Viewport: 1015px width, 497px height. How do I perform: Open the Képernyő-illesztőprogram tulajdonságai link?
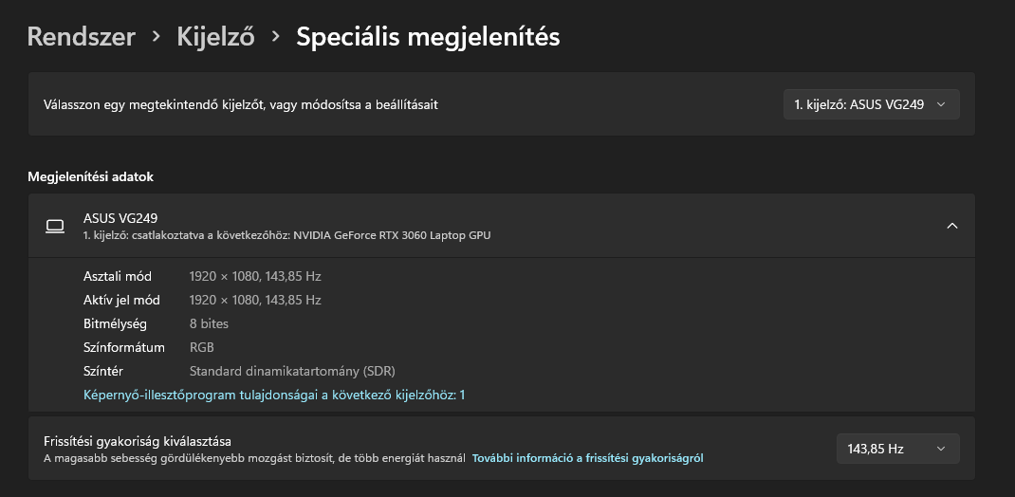pyautogui.click(x=274, y=395)
